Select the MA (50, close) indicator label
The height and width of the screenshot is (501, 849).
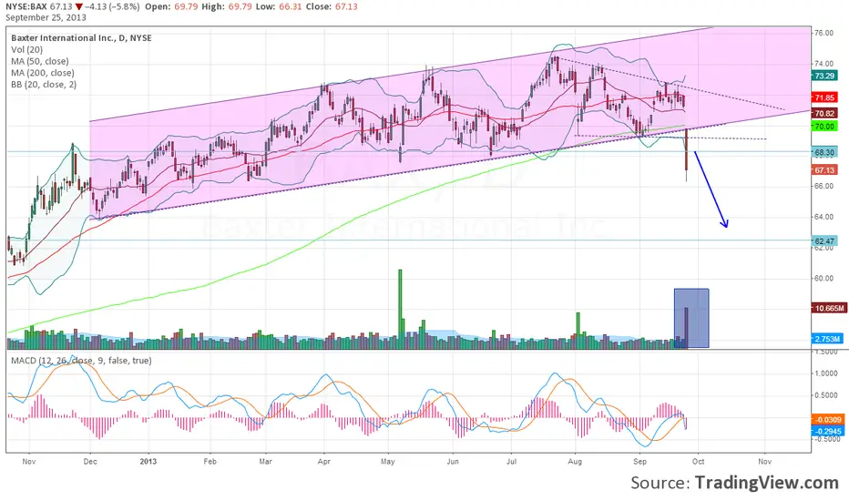(39, 61)
